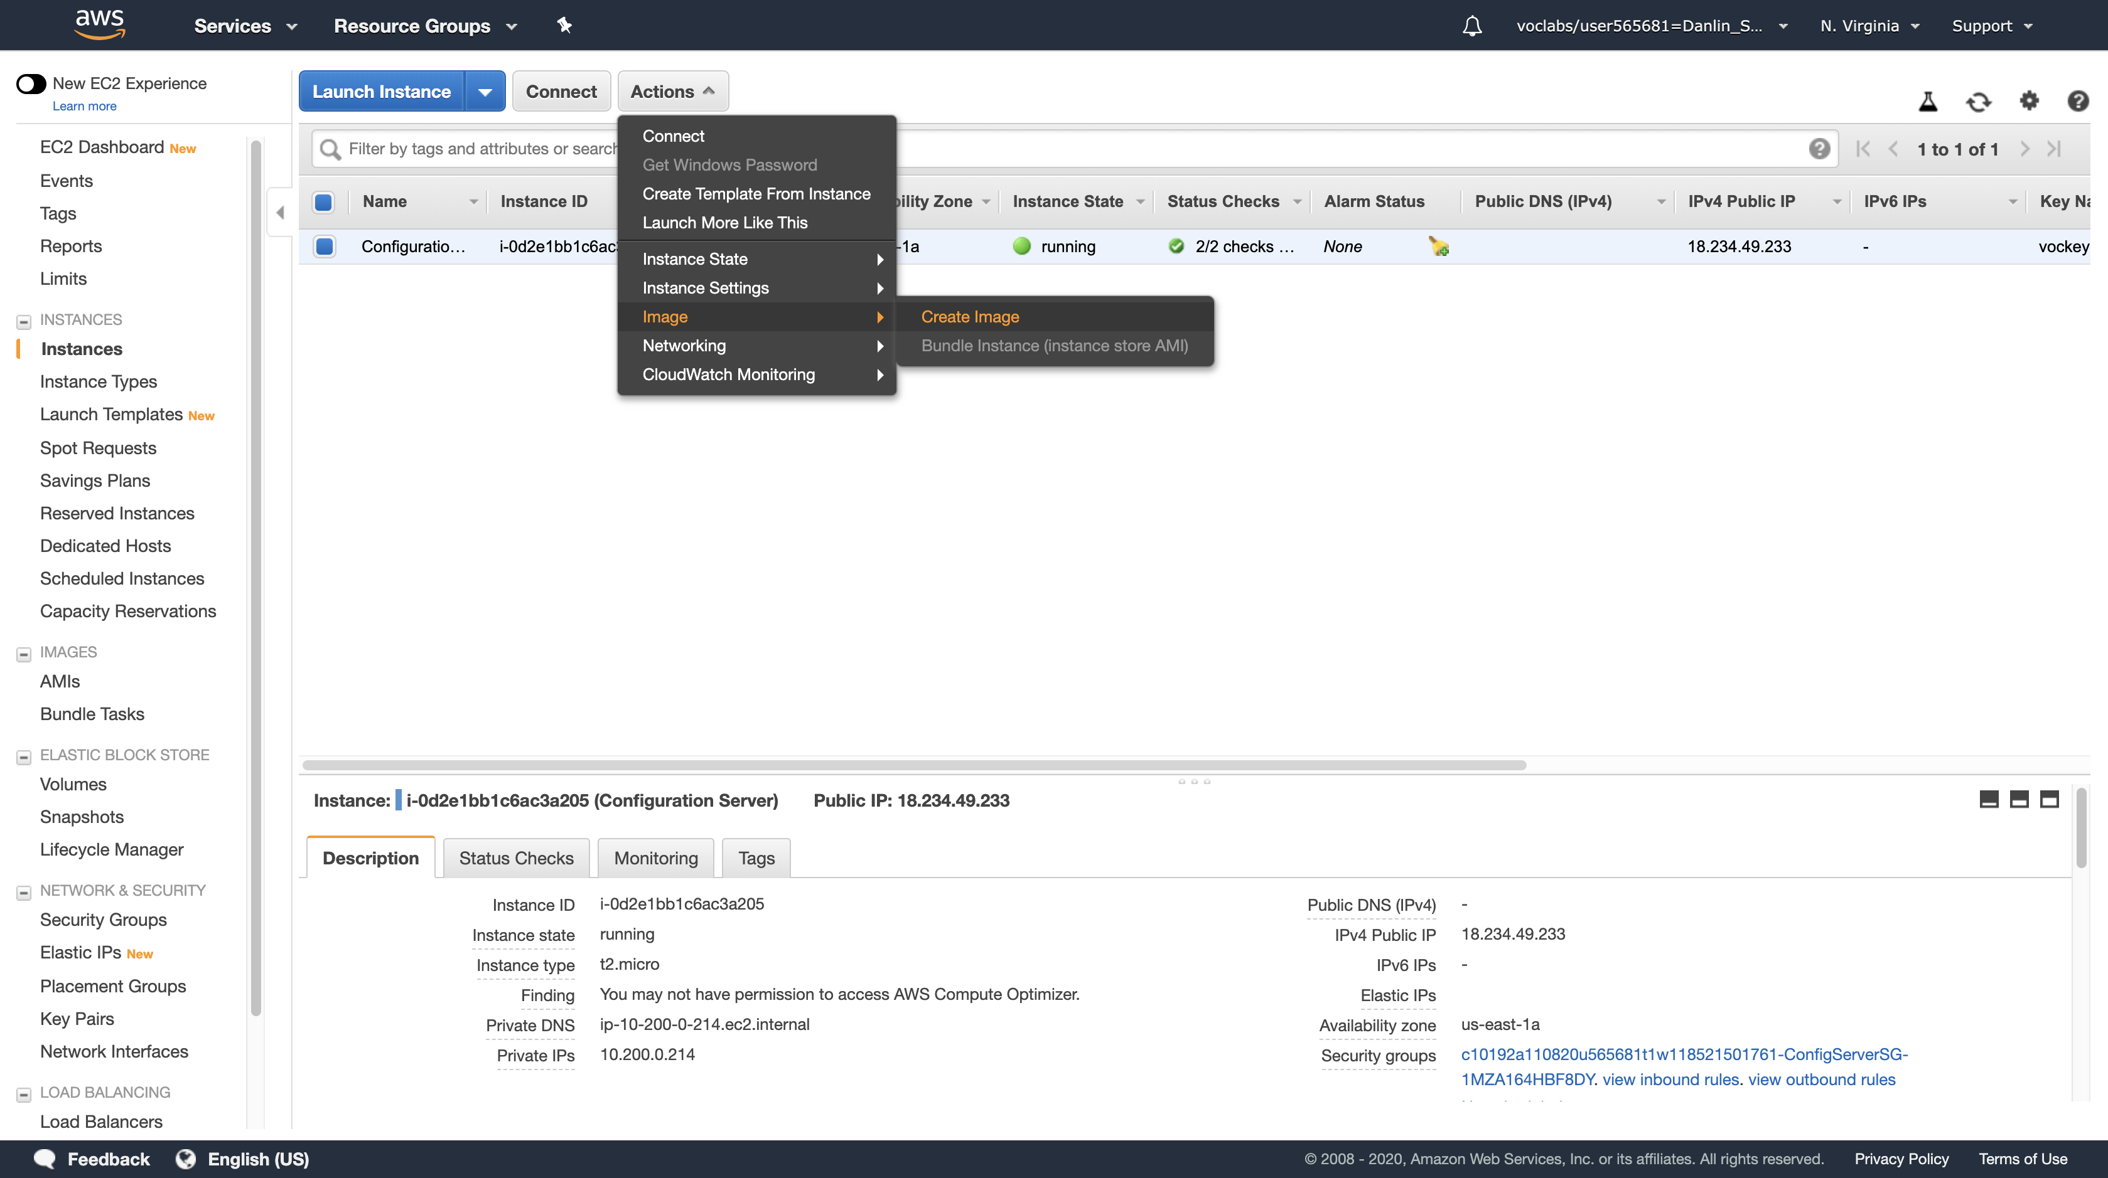The image size is (2108, 1178).
Task: Open the Launch Instance dropdown arrow
Action: (x=485, y=92)
